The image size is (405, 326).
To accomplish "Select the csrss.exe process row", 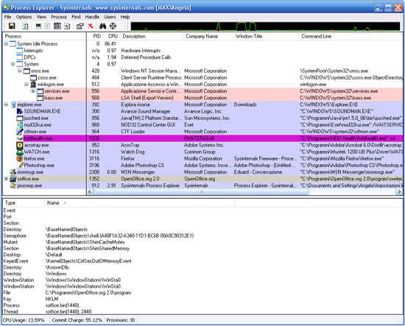I will click(x=202, y=77).
